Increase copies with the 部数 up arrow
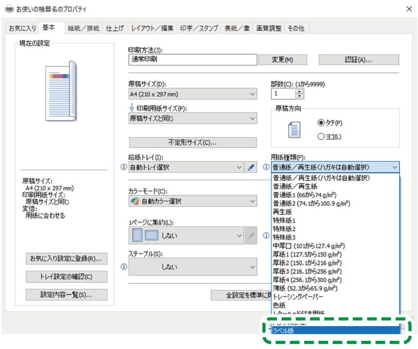 point(300,91)
